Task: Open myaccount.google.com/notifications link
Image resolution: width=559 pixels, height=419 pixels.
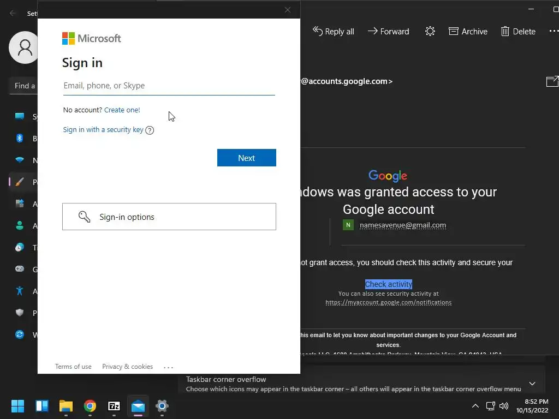Action: 389,302
